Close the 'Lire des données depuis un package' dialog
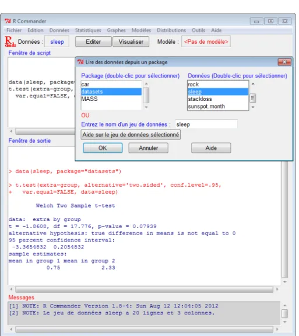This screenshot has height=336, width=299. (x=284, y=62)
